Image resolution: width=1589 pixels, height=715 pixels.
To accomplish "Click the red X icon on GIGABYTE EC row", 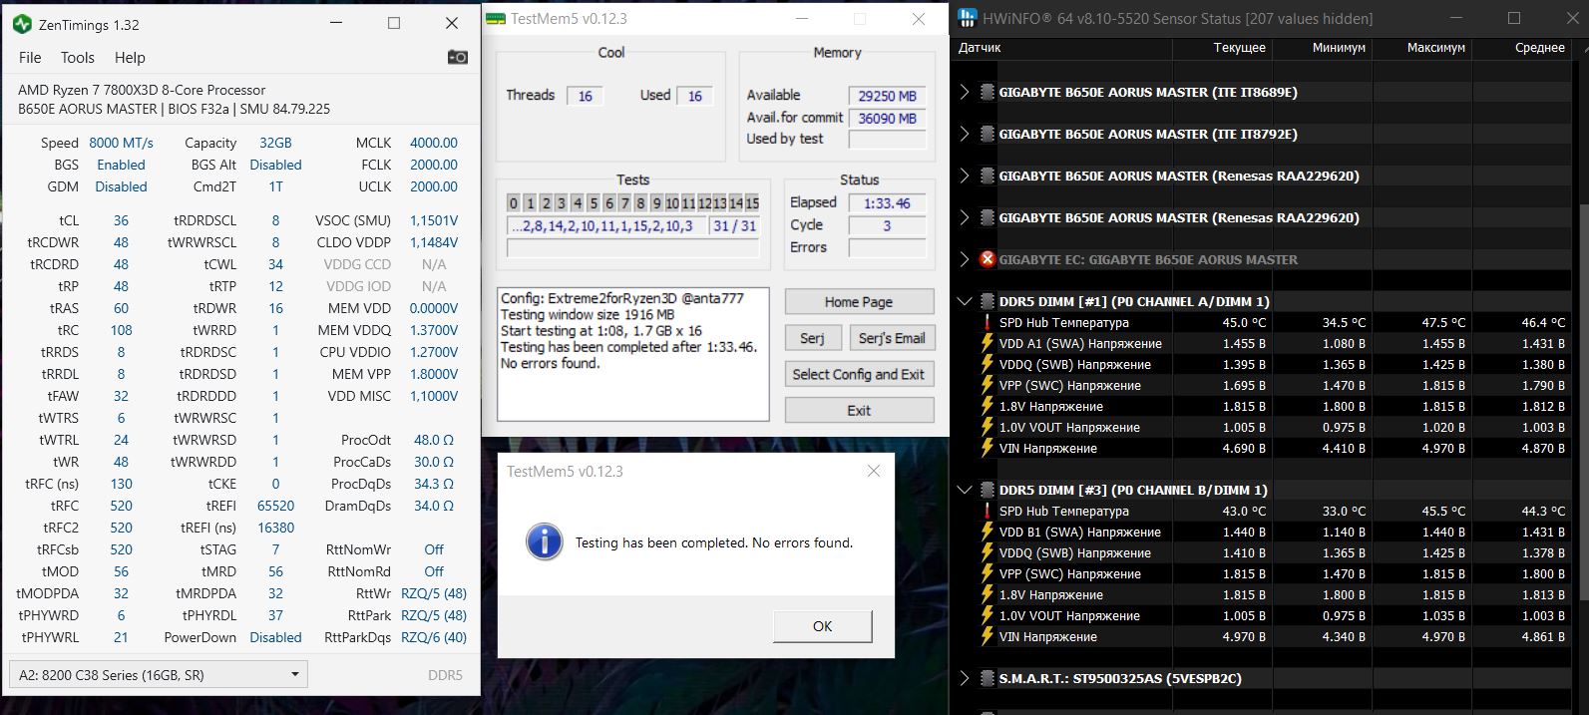I will [x=988, y=259].
